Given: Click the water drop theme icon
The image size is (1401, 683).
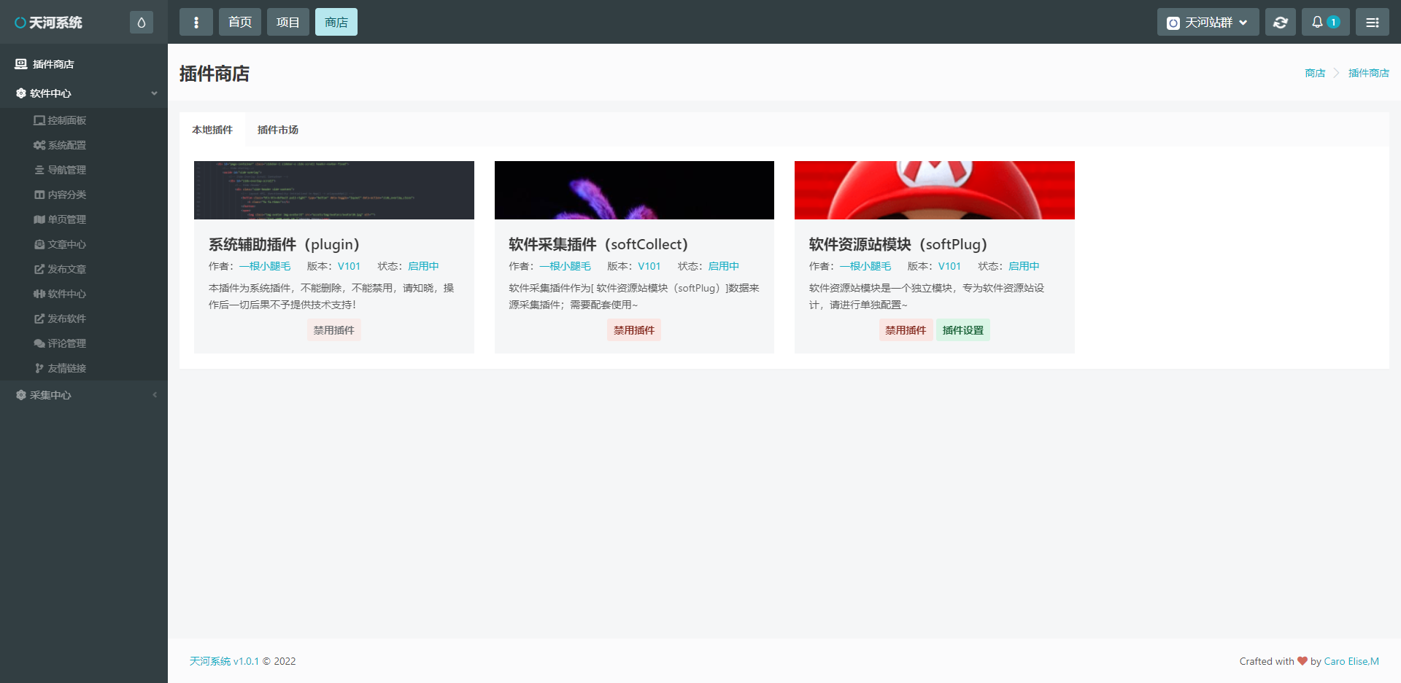Looking at the screenshot, I should click(x=142, y=23).
